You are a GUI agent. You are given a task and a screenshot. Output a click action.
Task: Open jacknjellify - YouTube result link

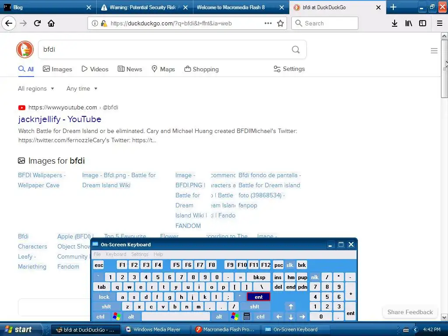[59, 119]
